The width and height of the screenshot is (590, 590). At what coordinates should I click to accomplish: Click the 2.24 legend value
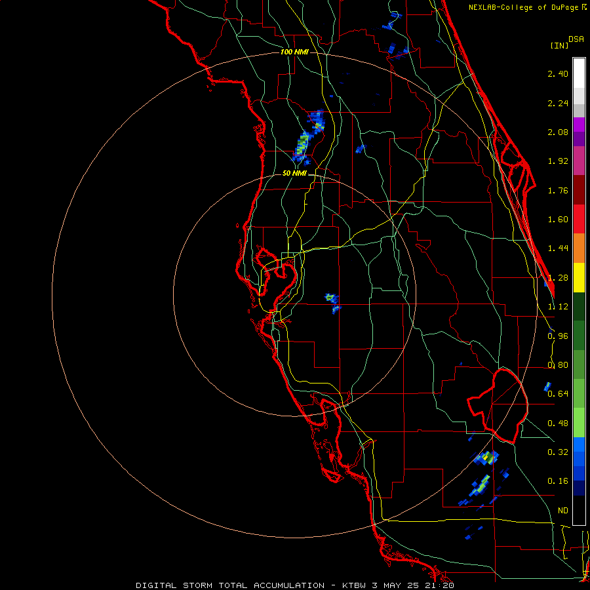558,103
